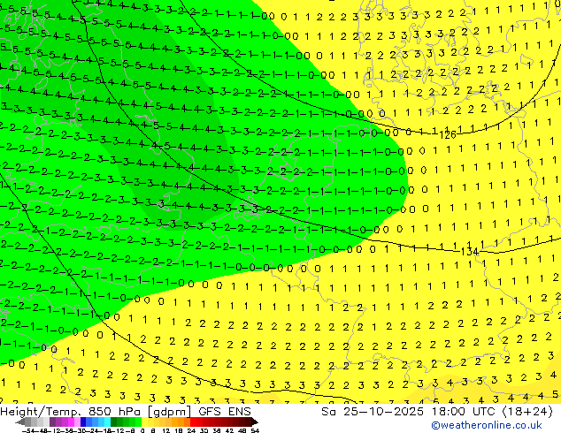The width and height of the screenshot is (561, 433).
Task: Click the date '25-10-2025' text
Action: [383, 412]
